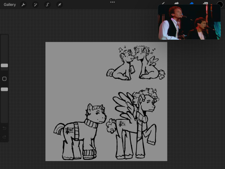Undo the last stroke
225x169 pixels.
5,128
